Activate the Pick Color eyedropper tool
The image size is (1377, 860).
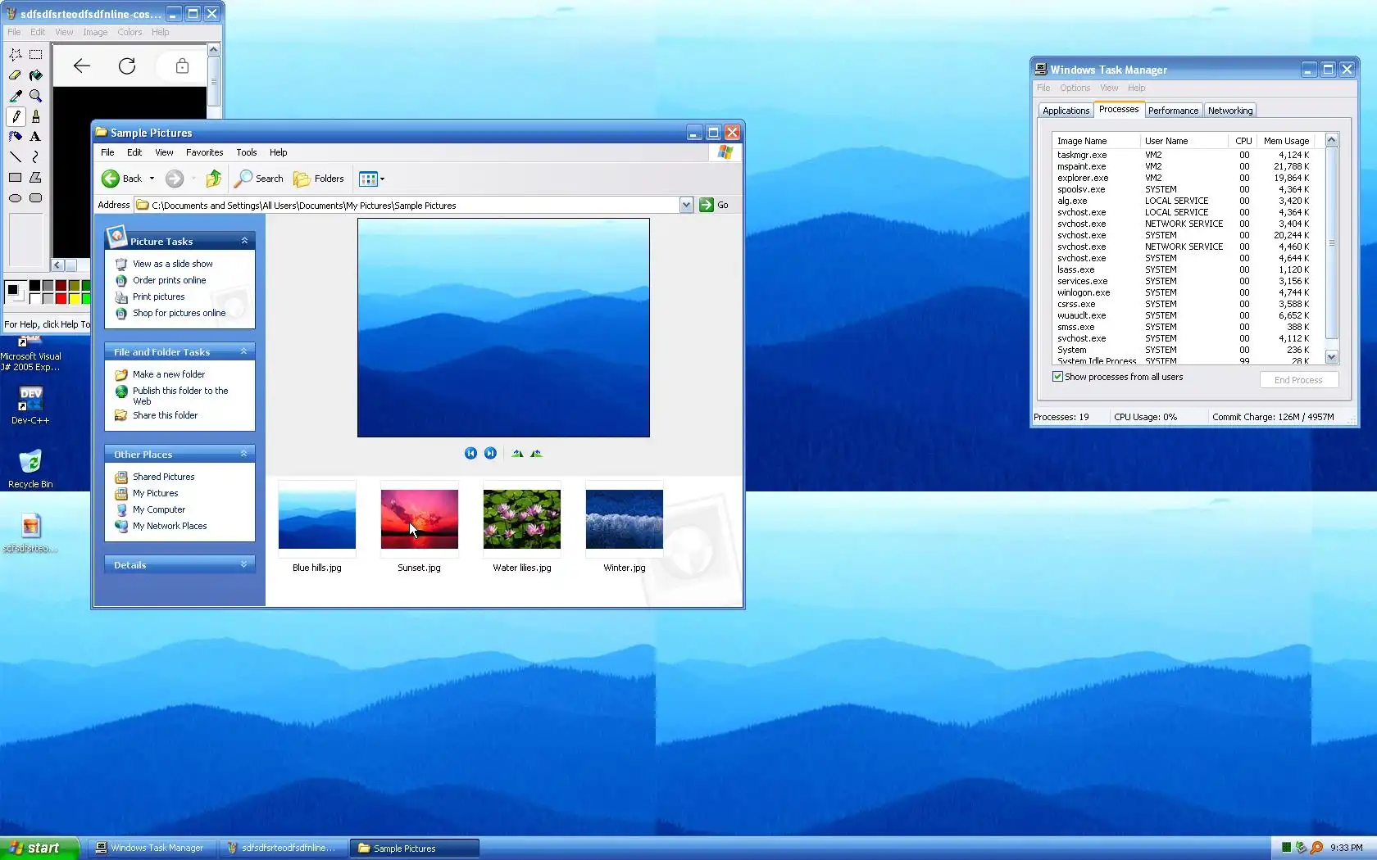pos(16,96)
